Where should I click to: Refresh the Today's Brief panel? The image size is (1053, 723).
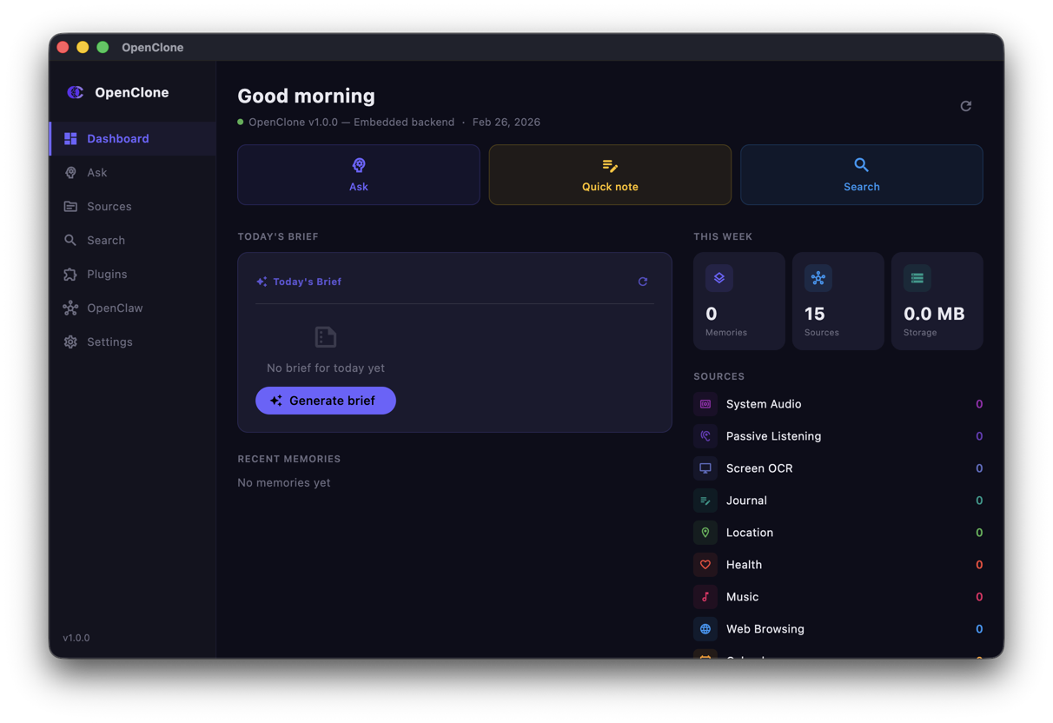(x=643, y=281)
